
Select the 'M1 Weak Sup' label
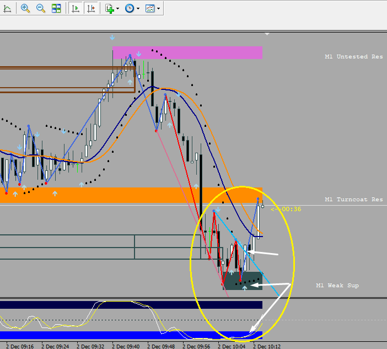(x=337, y=286)
